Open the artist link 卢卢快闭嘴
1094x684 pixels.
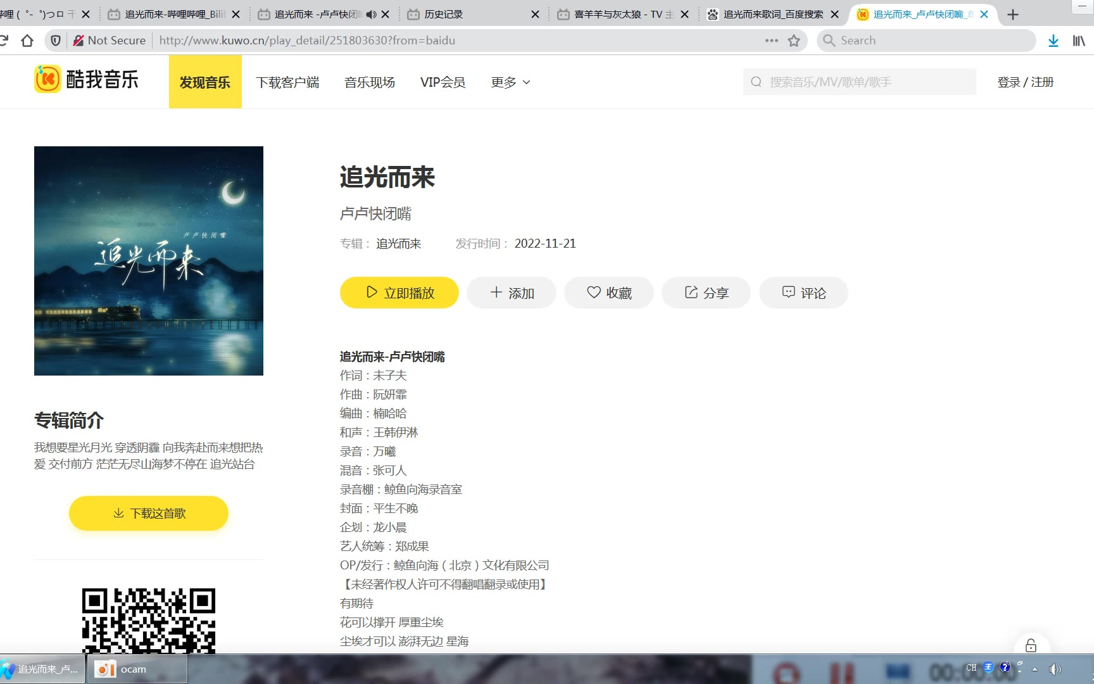tap(375, 213)
